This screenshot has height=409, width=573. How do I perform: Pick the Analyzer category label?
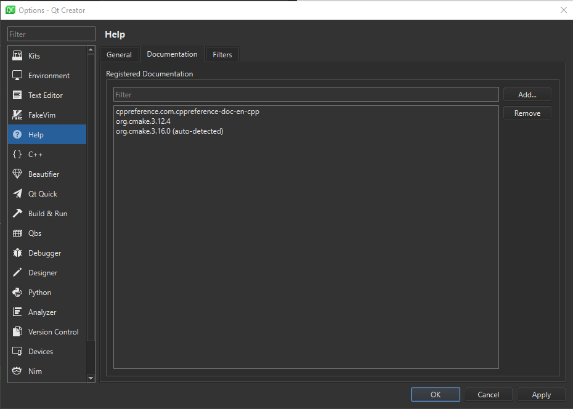(43, 312)
